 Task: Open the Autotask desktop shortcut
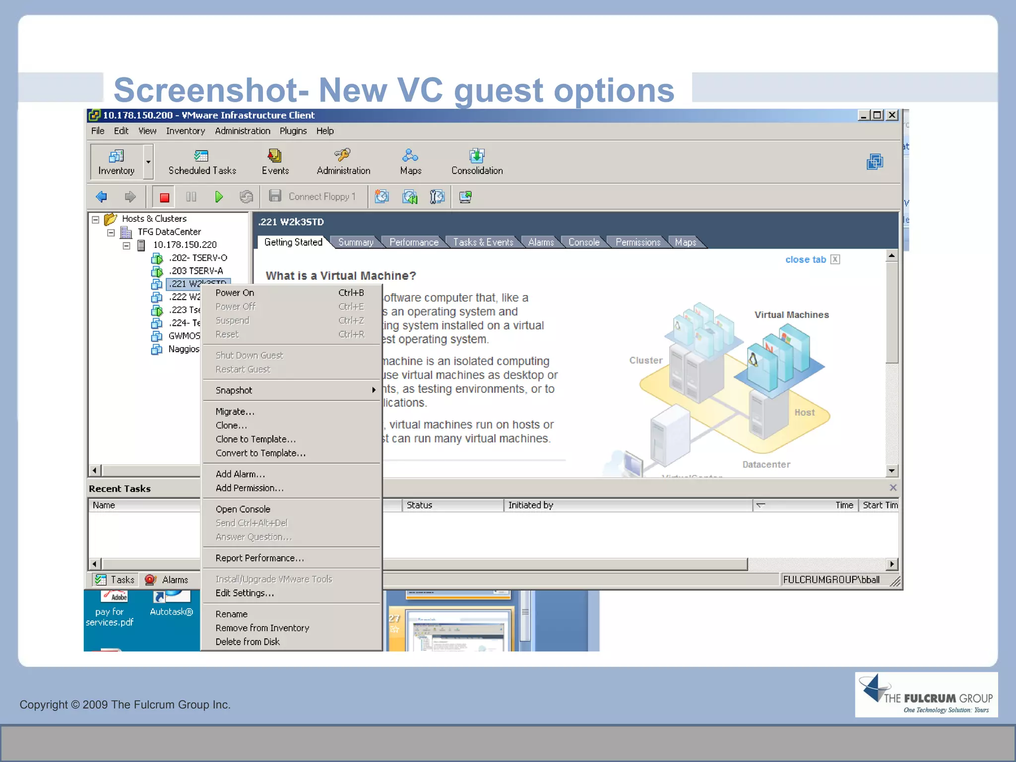(172, 604)
